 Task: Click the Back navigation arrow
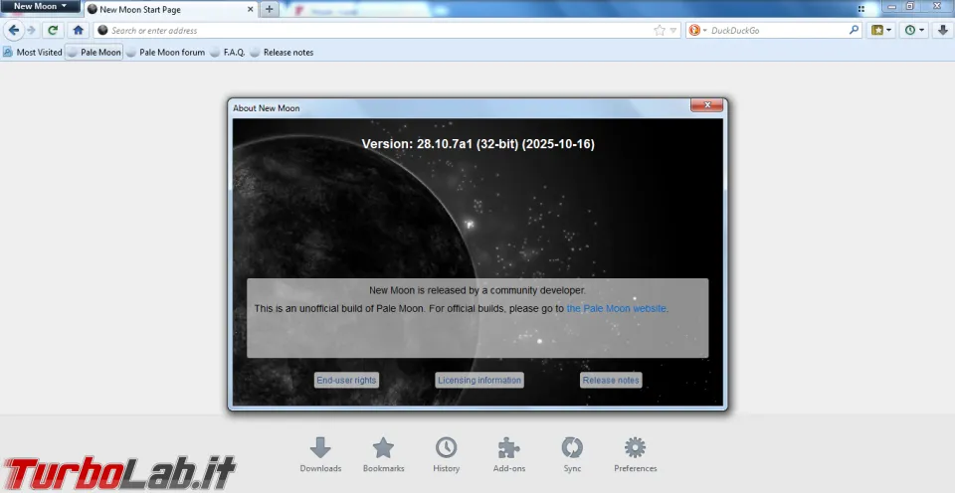point(14,30)
